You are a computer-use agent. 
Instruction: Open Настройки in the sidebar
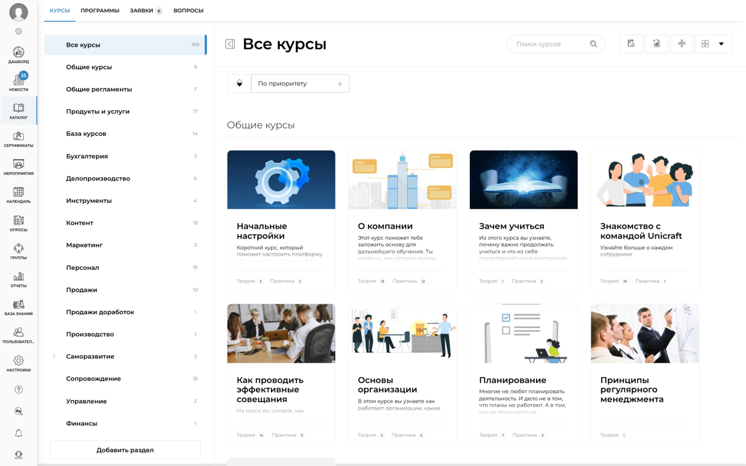click(18, 364)
